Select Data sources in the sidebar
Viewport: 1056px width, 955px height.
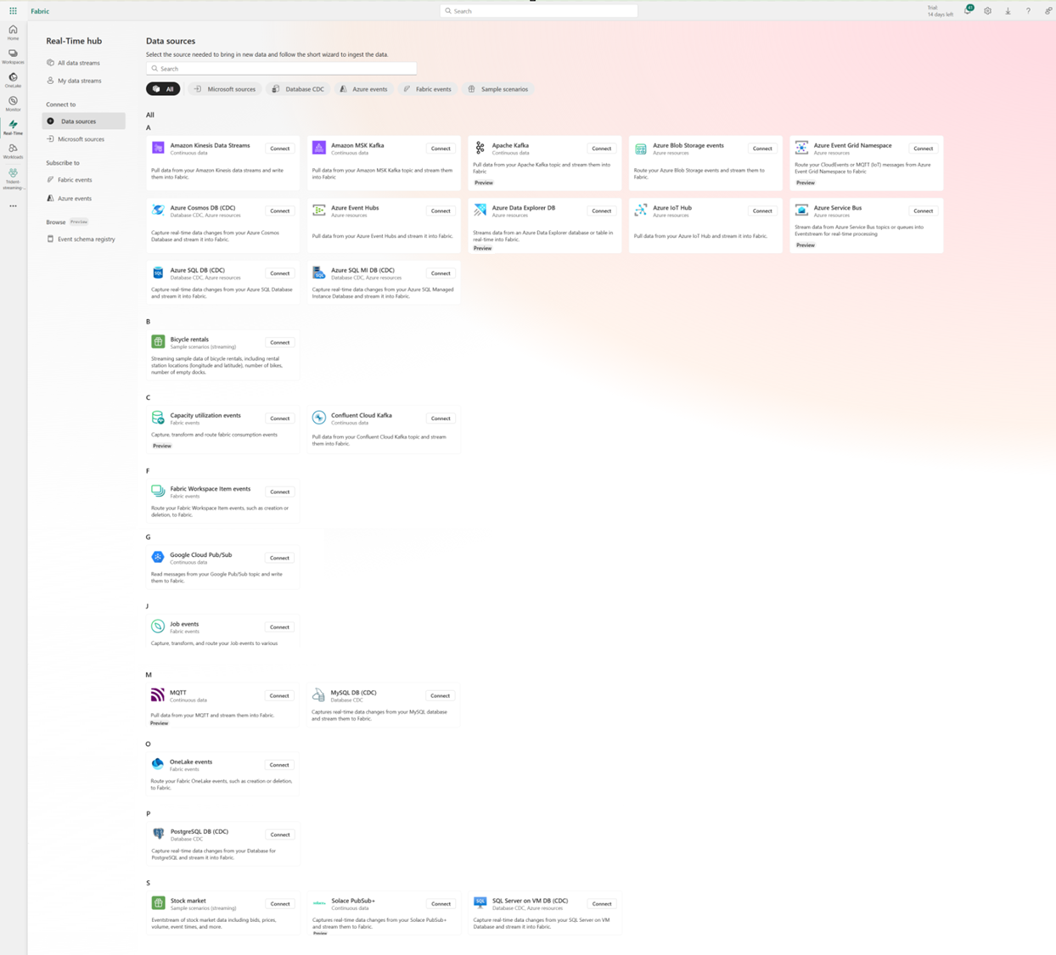click(83, 121)
